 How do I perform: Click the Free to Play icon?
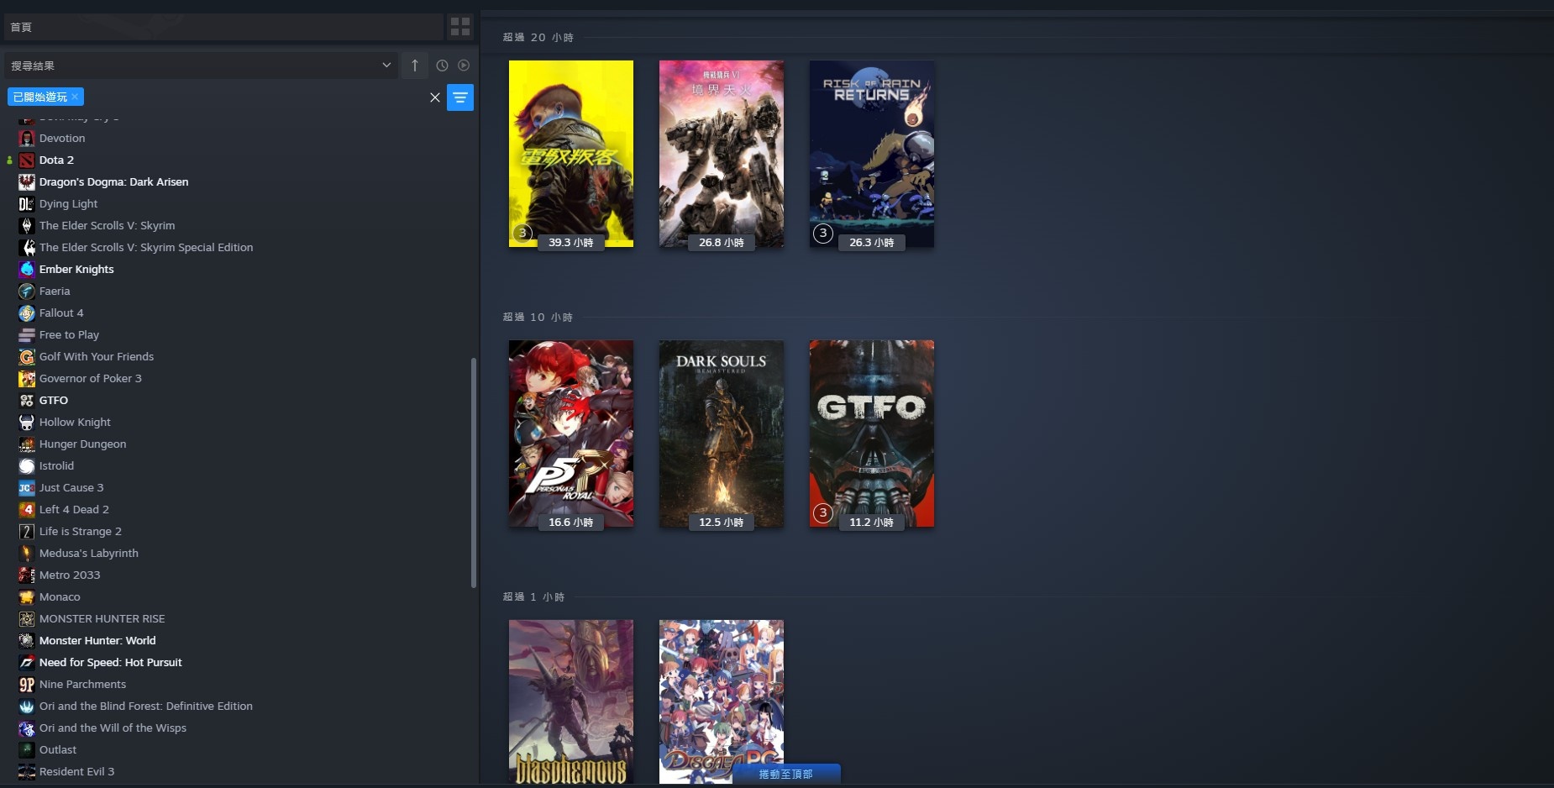pyautogui.click(x=27, y=335)
